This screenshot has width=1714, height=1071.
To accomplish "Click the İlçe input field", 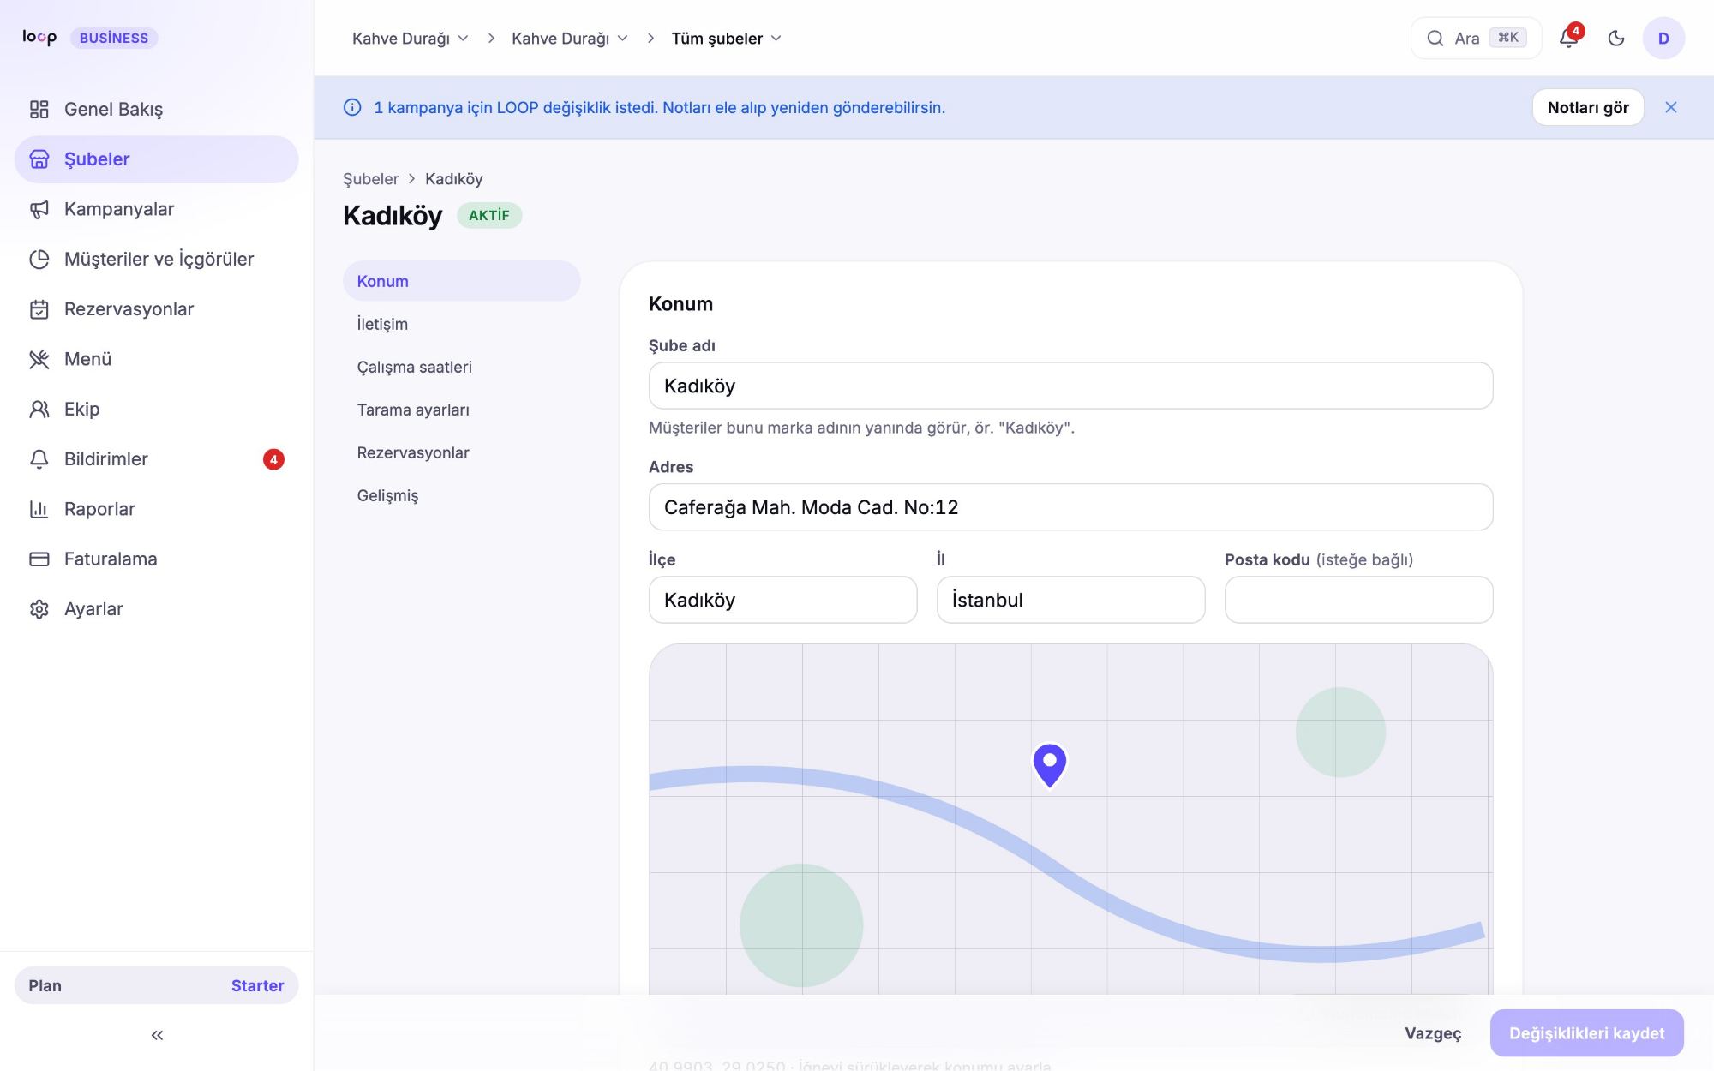I will coord(782,600).
